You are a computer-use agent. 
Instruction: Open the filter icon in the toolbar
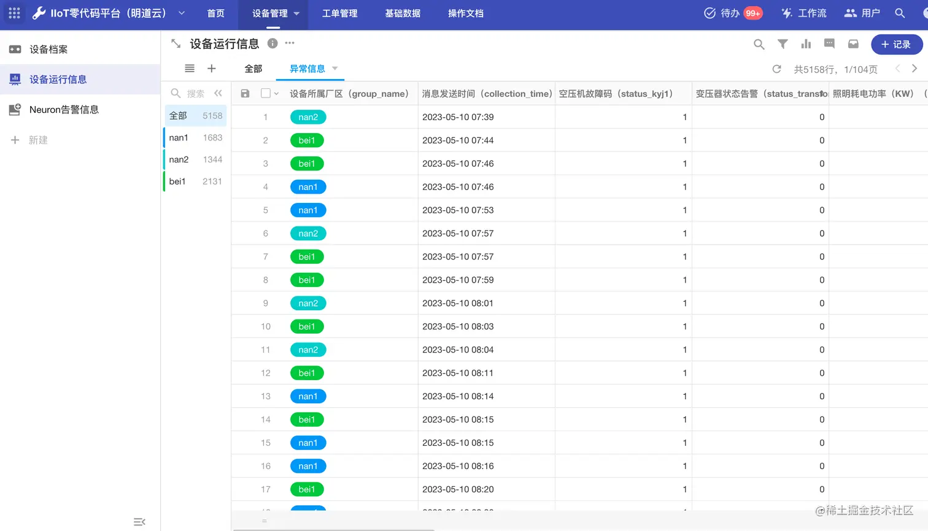[x=782, y=44]
